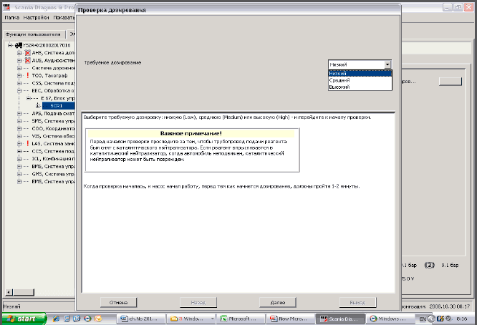
Task: Open the Настройки menu
Action: (37, 18)
